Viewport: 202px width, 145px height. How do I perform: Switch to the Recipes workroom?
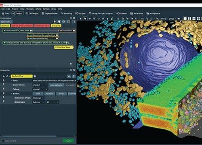point(80,13)
